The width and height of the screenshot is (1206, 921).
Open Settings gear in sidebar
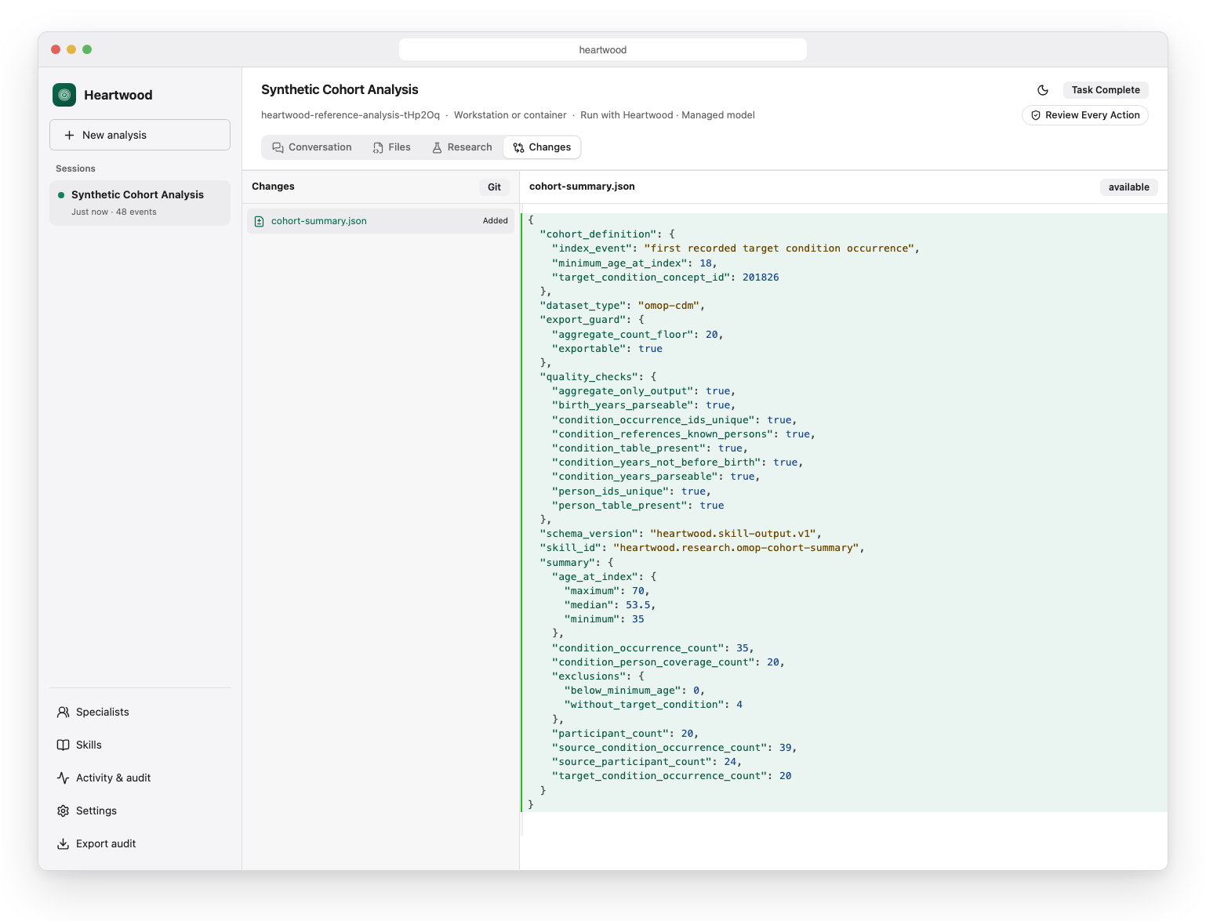pos(64,811)
